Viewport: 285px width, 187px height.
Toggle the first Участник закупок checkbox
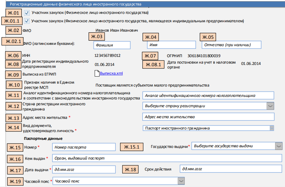pyautogui.click(x=27, y=13)
